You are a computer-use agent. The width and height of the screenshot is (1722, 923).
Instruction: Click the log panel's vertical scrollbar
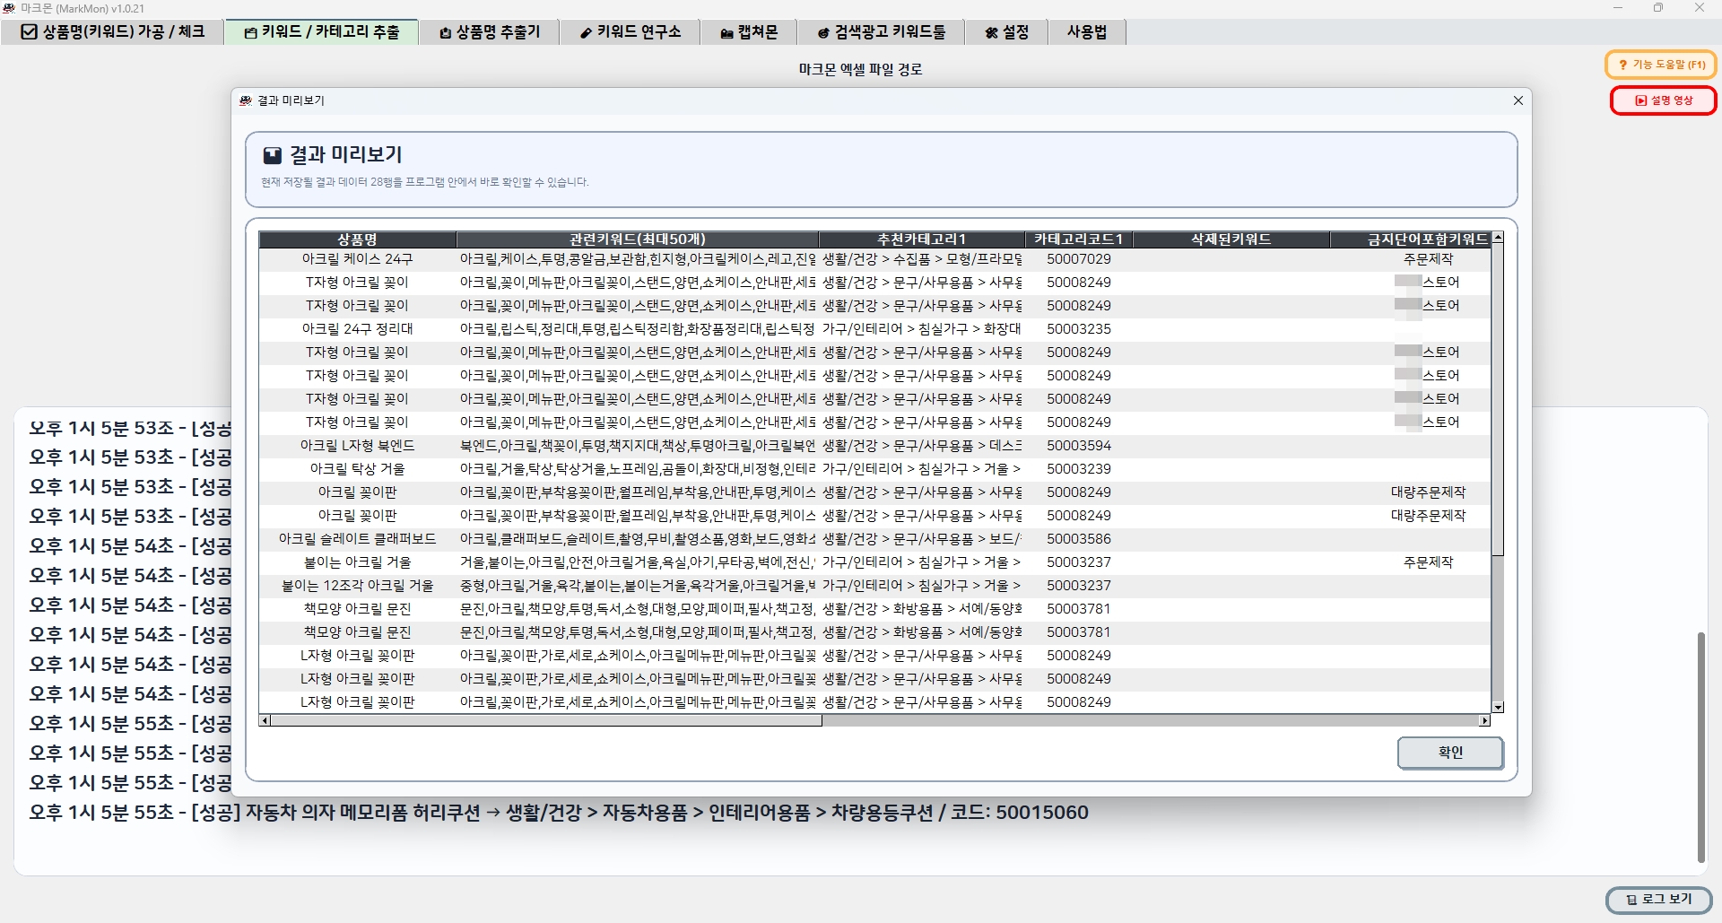(x=1700, y=746)
